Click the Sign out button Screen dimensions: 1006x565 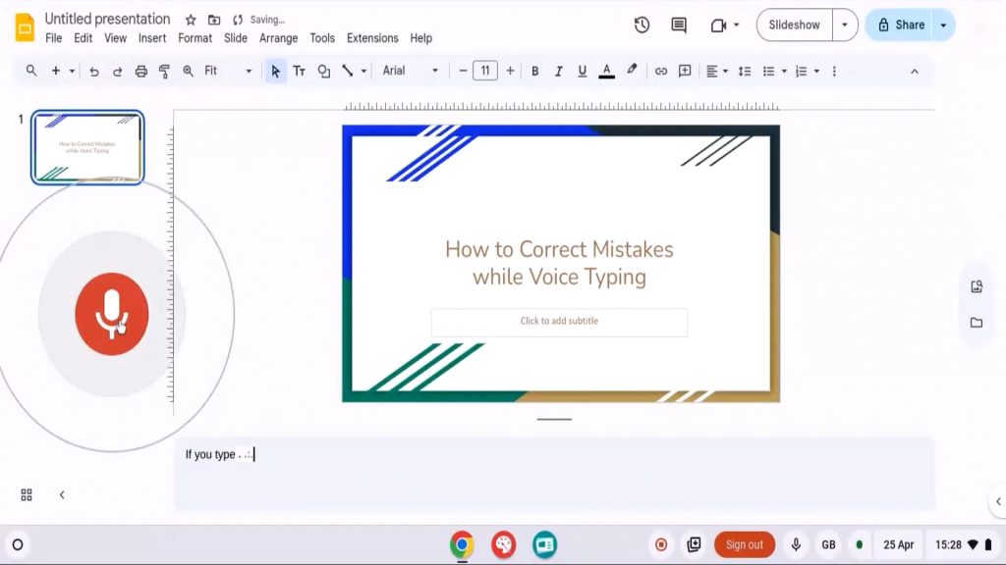[x=744, y=544]
